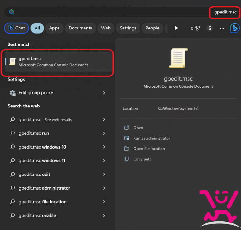Expand chevron next to gpedit.msc run
This screenshot has height=230, width=241.
pyautogui.click(x=104, y=133)
